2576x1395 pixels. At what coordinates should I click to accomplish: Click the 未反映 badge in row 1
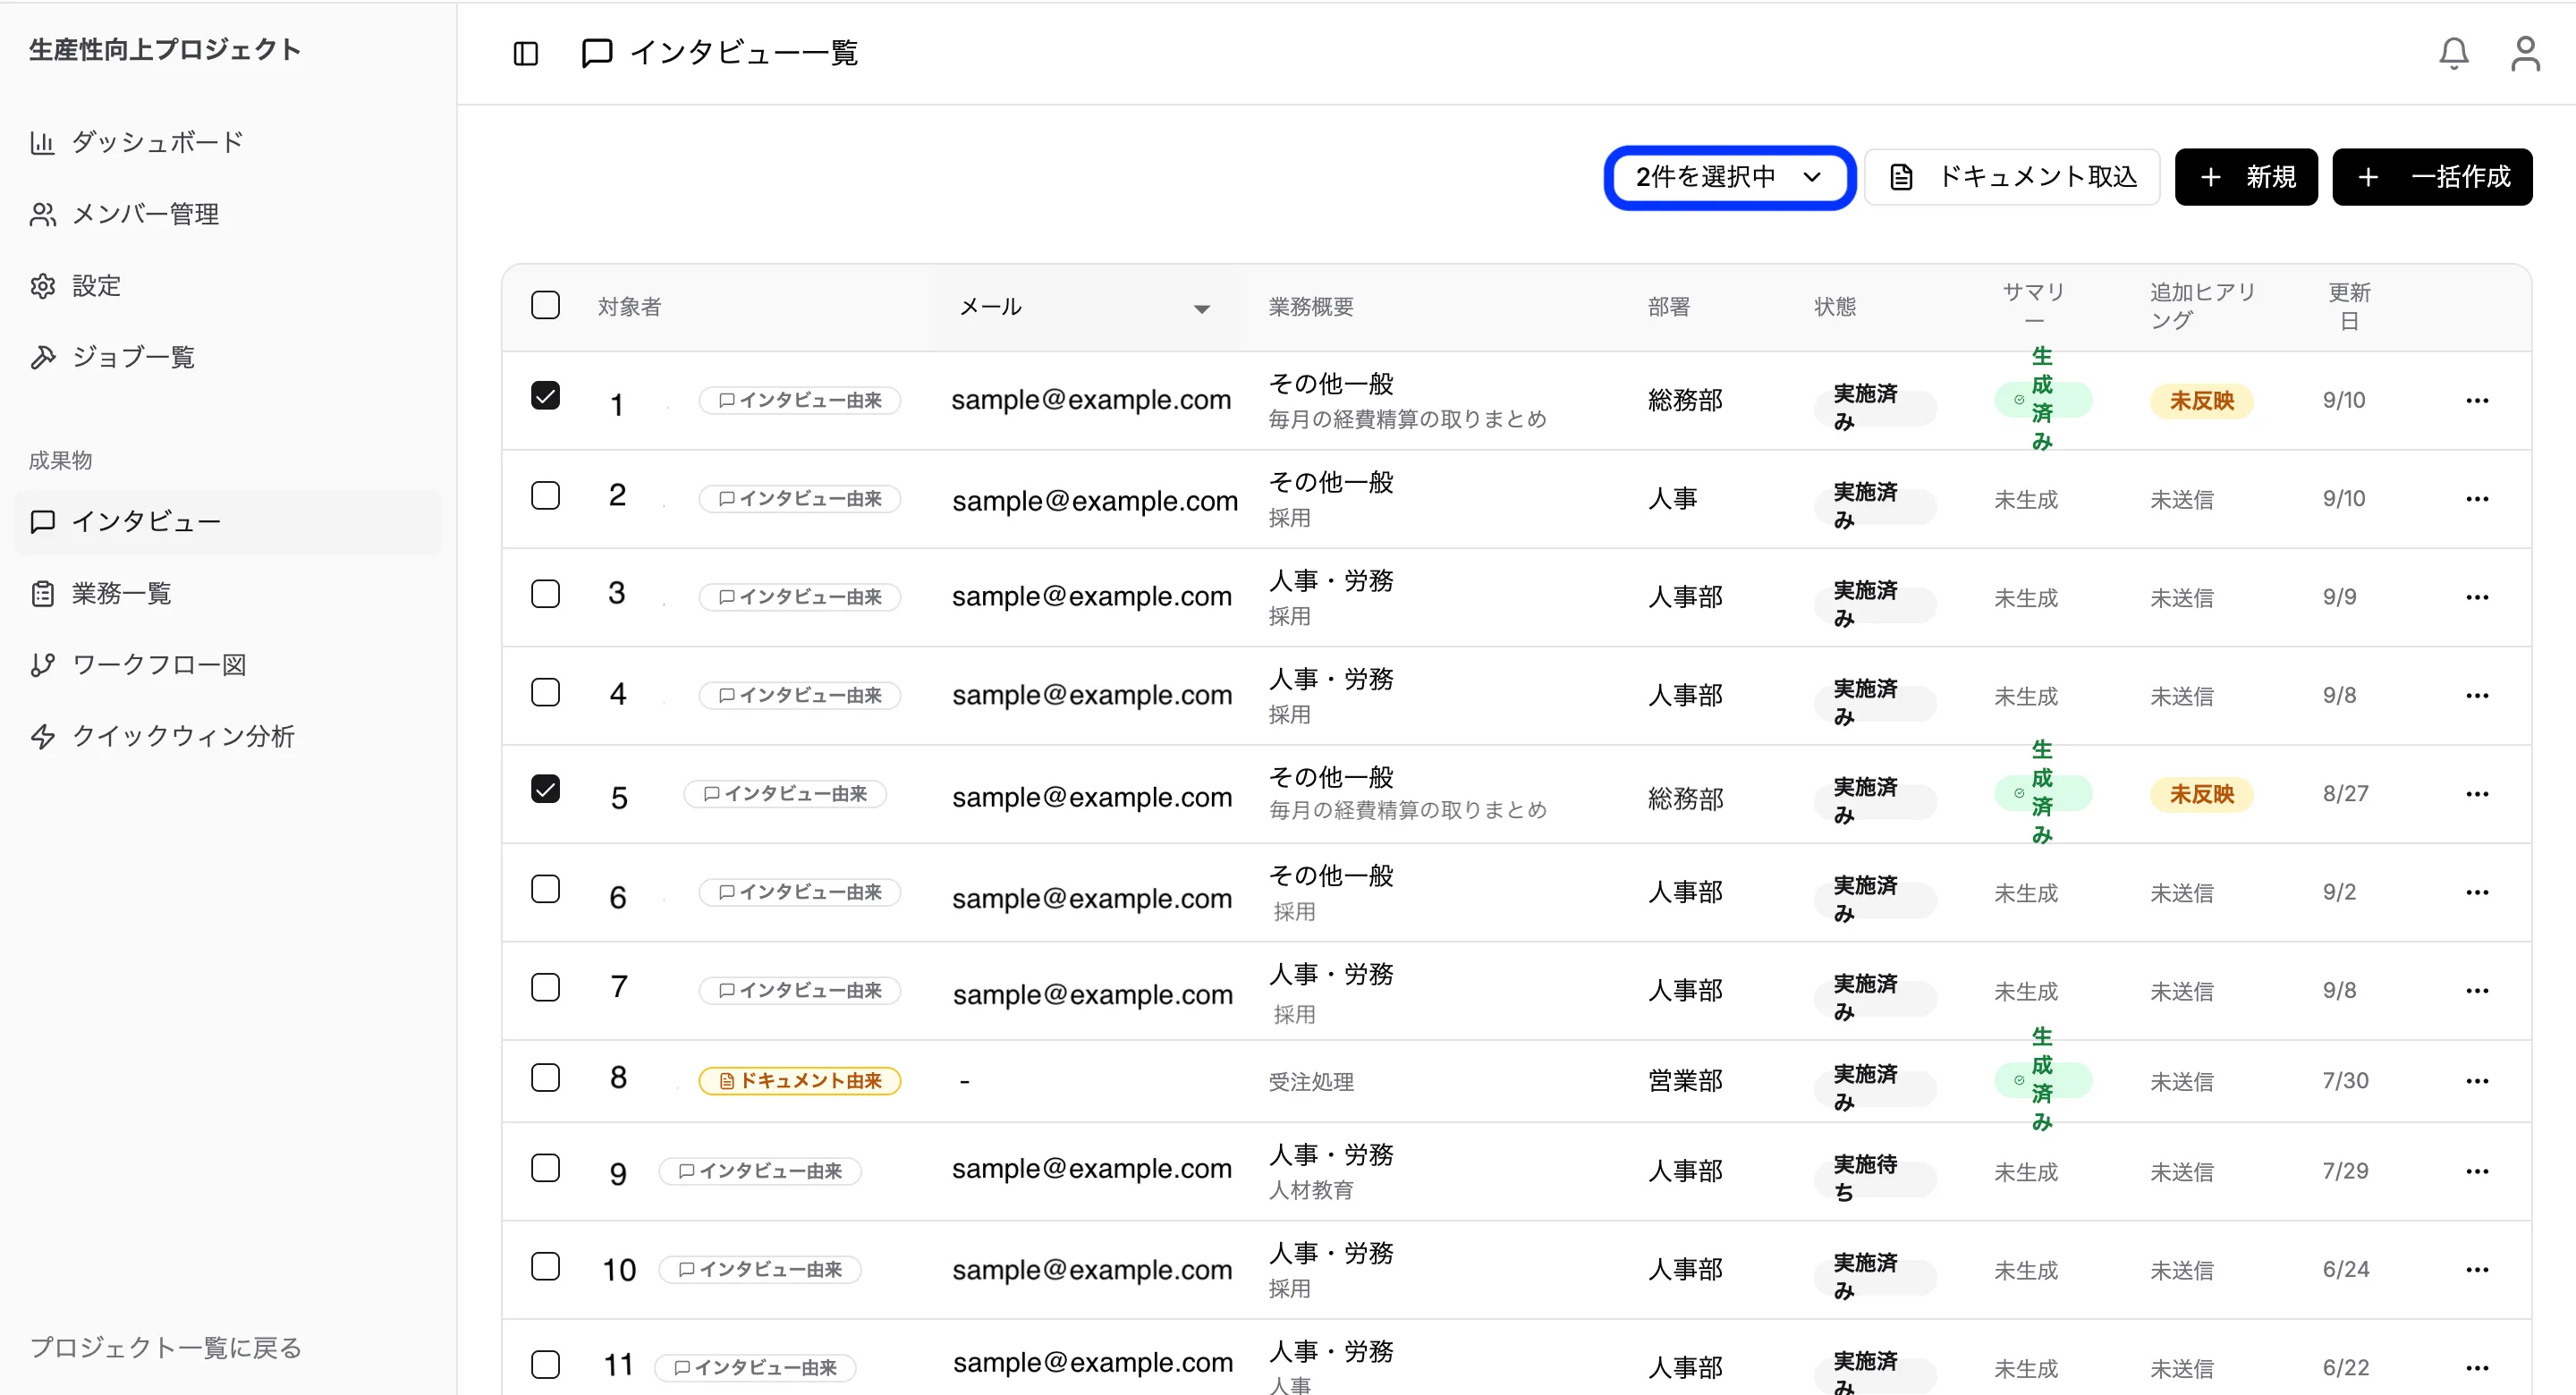click(x=2201, y=400)
